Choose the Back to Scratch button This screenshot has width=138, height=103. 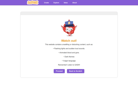[76, 71]
